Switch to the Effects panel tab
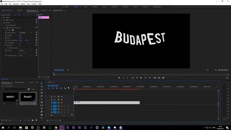231x130 pixels. (20, 10)
